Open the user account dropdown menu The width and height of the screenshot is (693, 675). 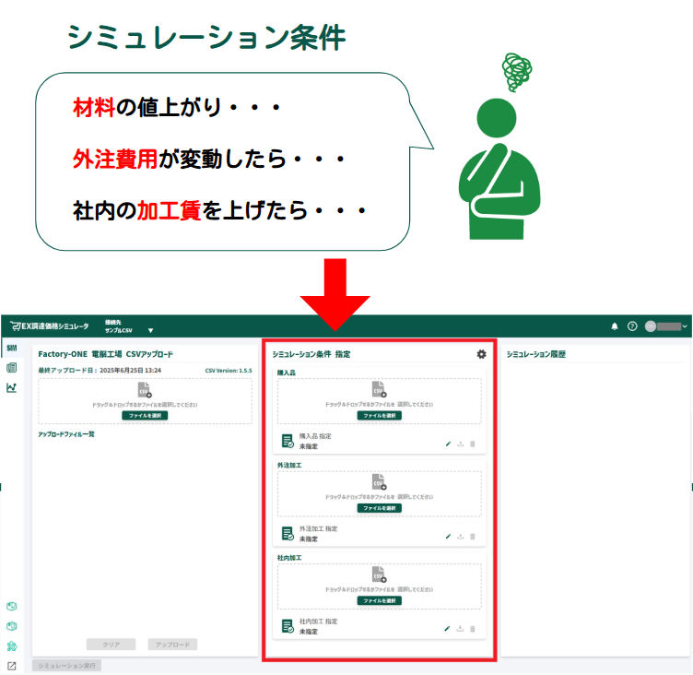pos(667,326)
